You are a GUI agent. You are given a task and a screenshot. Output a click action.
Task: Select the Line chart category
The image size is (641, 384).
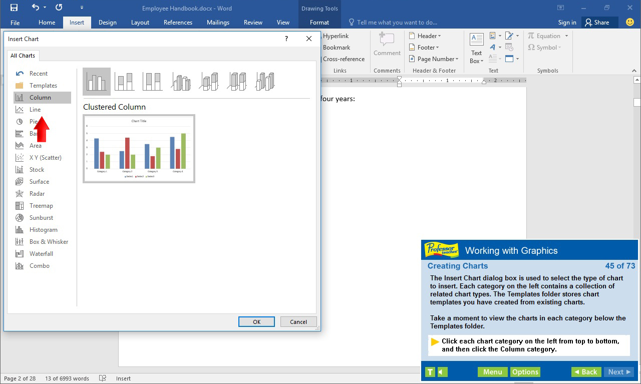coord(35,109)
